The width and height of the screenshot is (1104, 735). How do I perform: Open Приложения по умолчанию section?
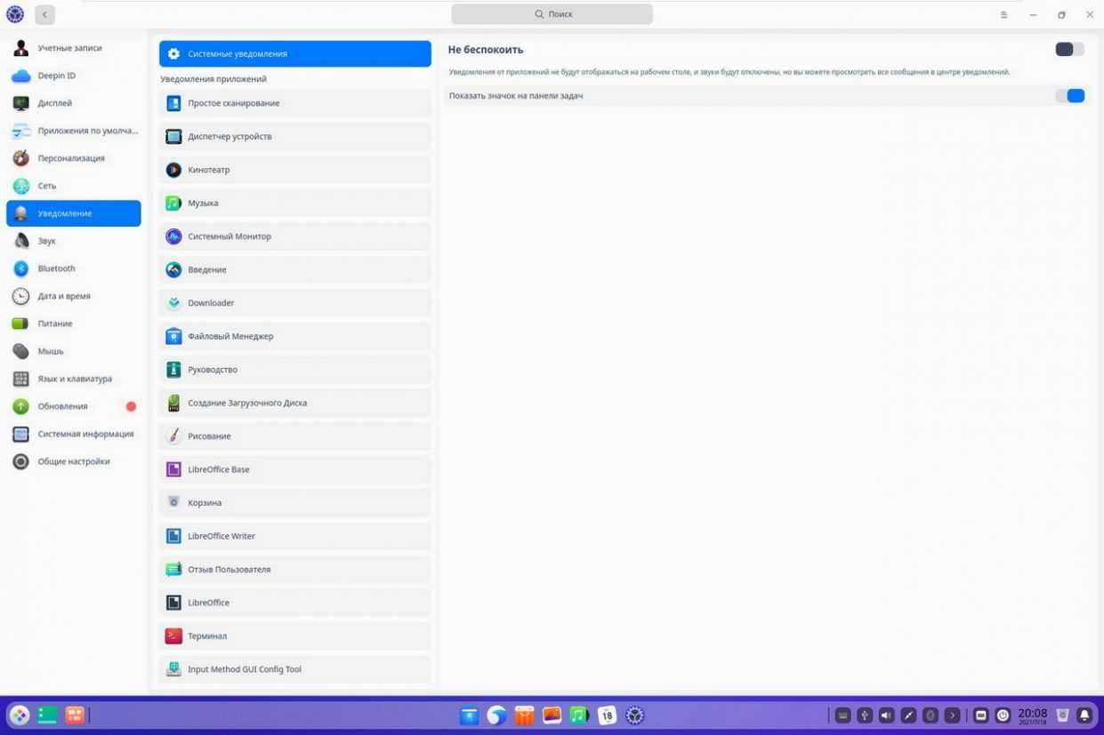(73, 131)
